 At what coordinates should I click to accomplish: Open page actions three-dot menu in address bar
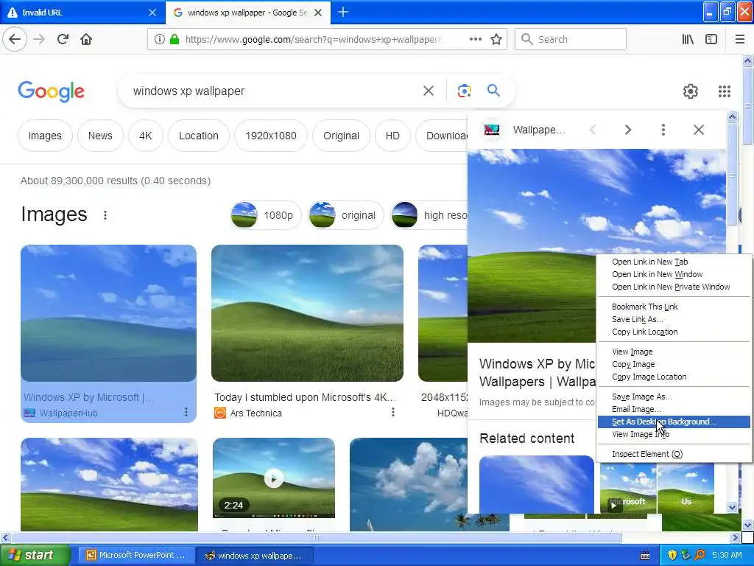475,39
